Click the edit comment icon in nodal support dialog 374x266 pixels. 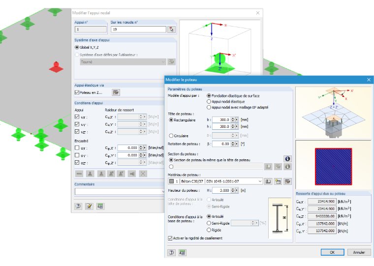(89, 206)
